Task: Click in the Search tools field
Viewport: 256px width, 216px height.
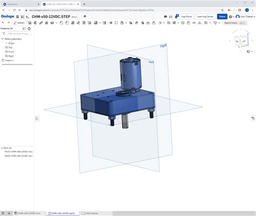Action: click(x=235, y=23)
